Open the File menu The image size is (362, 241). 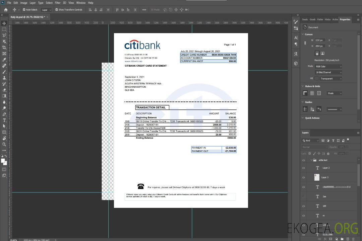(x=9, y=3)
